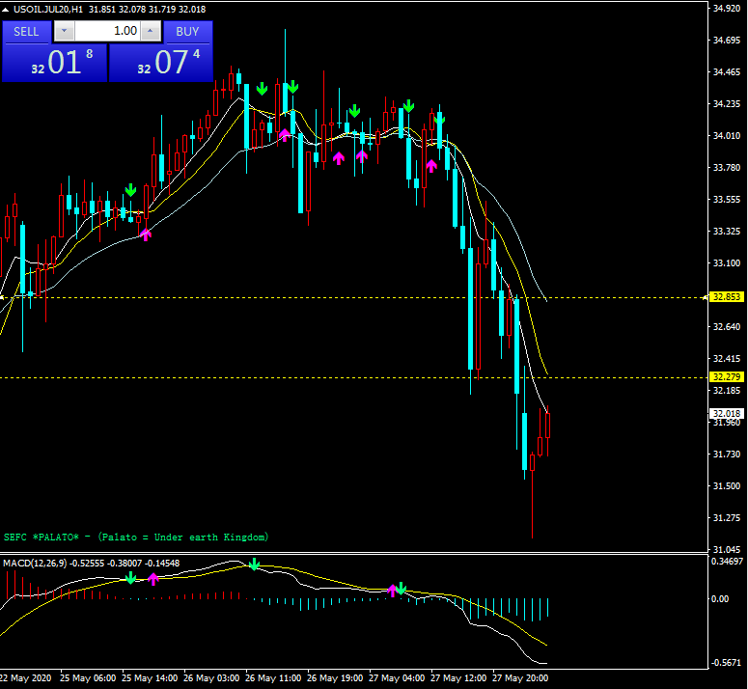Collapse the one-click trading panel triangle
The width and height of the screenshot is (748, 689).
pyautogui.click(x=7, y=9)
